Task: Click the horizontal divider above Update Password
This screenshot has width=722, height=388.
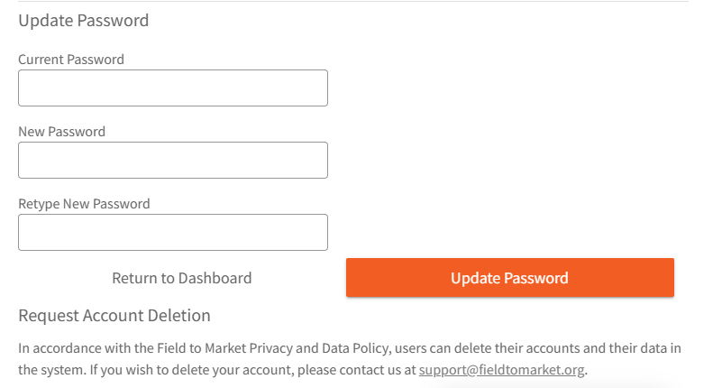Action: coord(353,2)
